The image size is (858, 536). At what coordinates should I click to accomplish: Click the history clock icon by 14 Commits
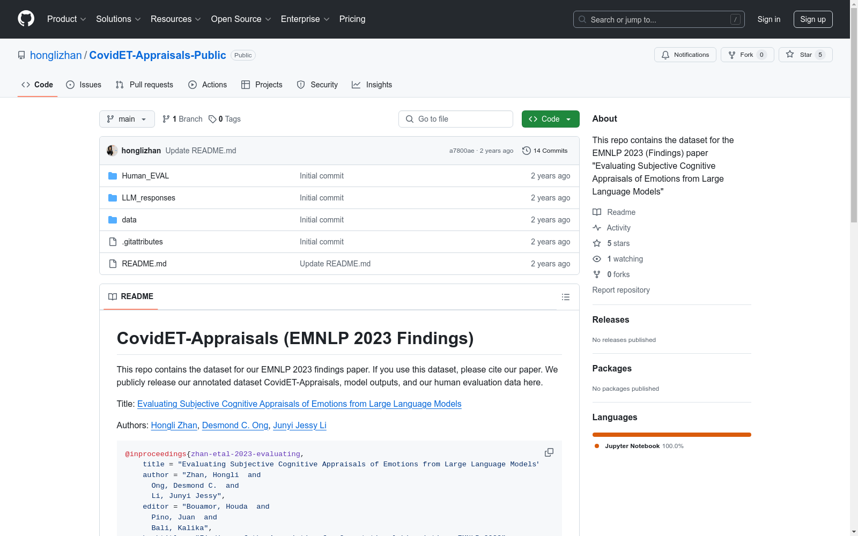tap(527, 151)
